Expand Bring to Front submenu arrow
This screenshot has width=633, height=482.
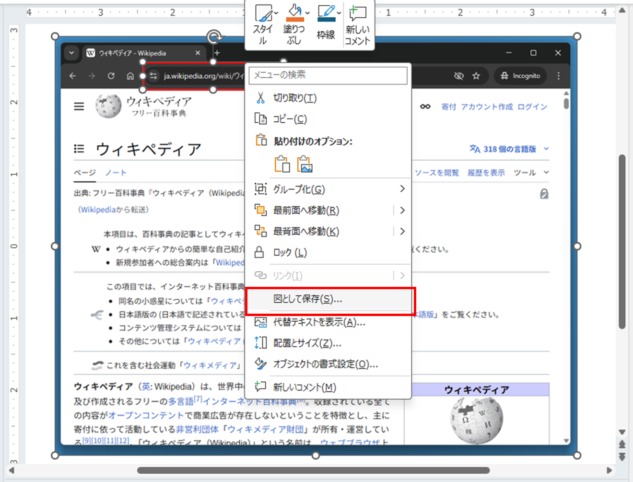[402, 210]
